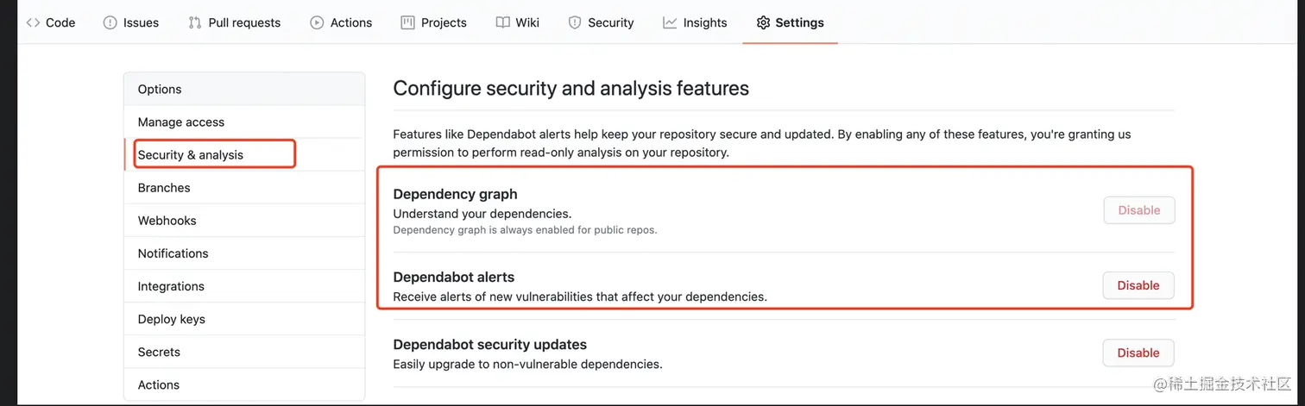Image resolution: width=1305 pixels, height=406 pixels.
Task: Click the Code brackets icon
Action: click(33, 22)
